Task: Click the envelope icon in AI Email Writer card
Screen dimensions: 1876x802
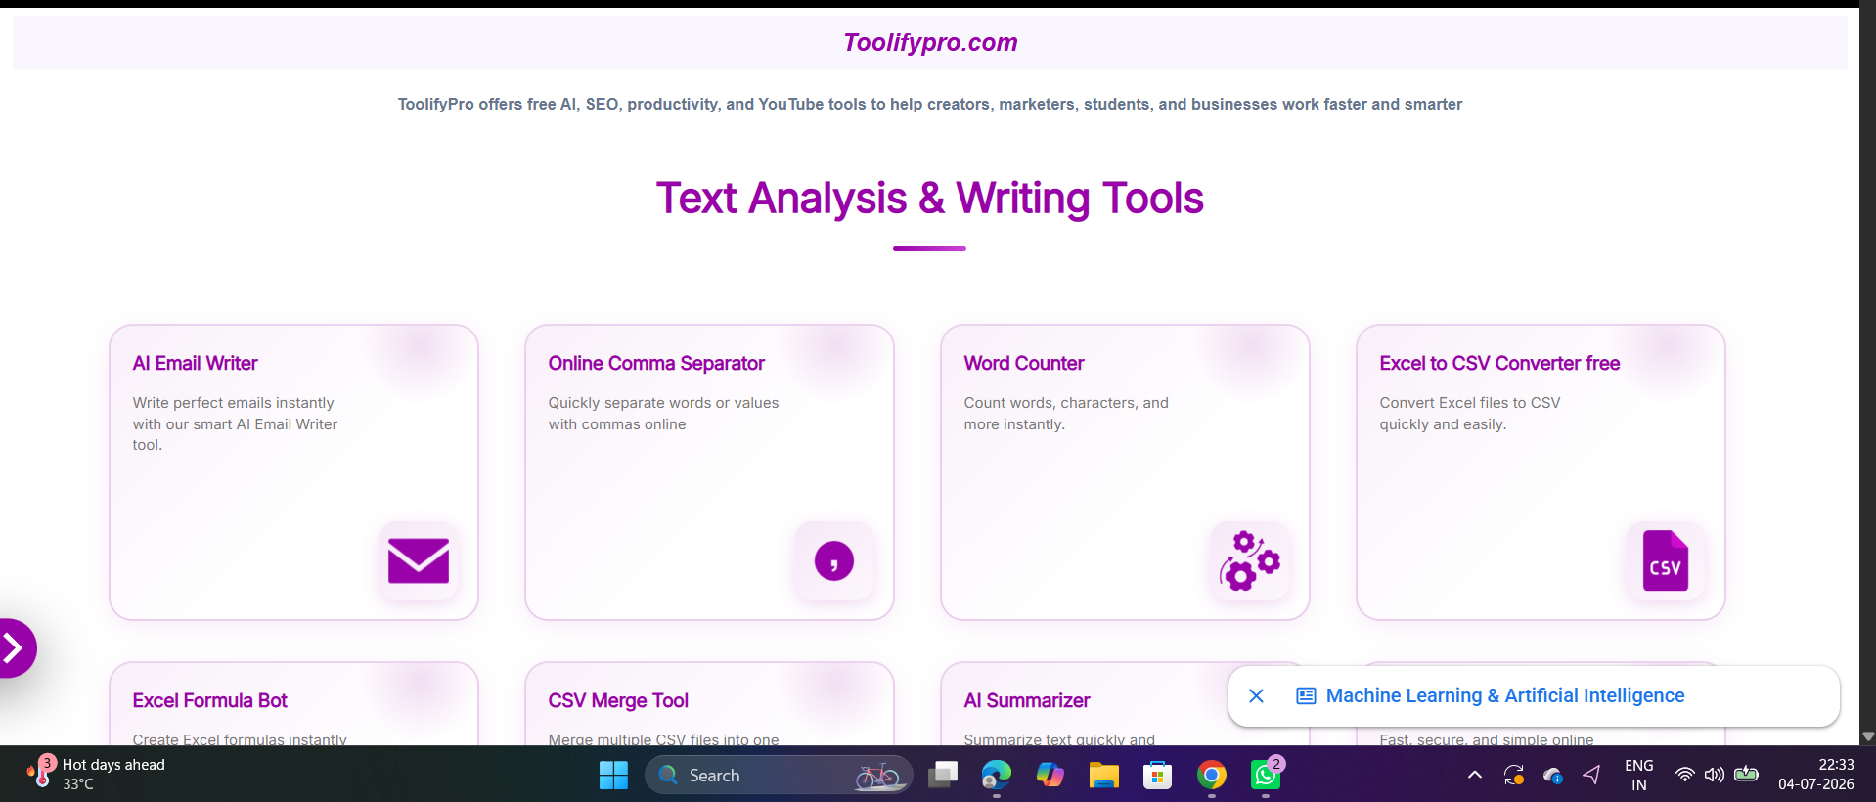Action: 419,560
